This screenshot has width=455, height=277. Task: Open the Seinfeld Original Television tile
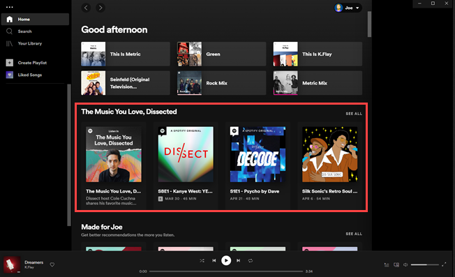[x=126, y=83]
